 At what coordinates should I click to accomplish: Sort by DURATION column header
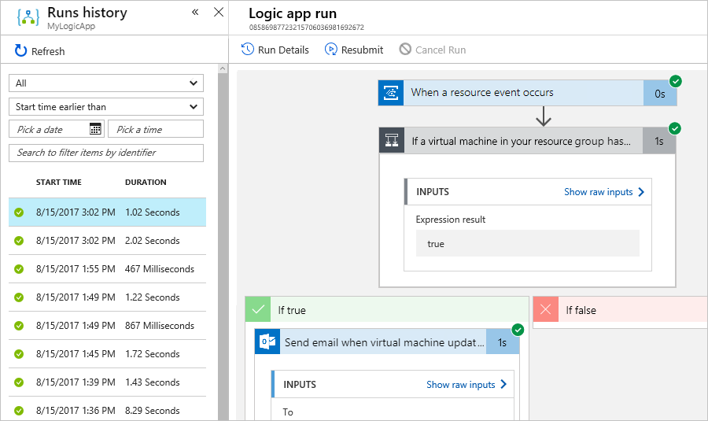click(146, 182)
